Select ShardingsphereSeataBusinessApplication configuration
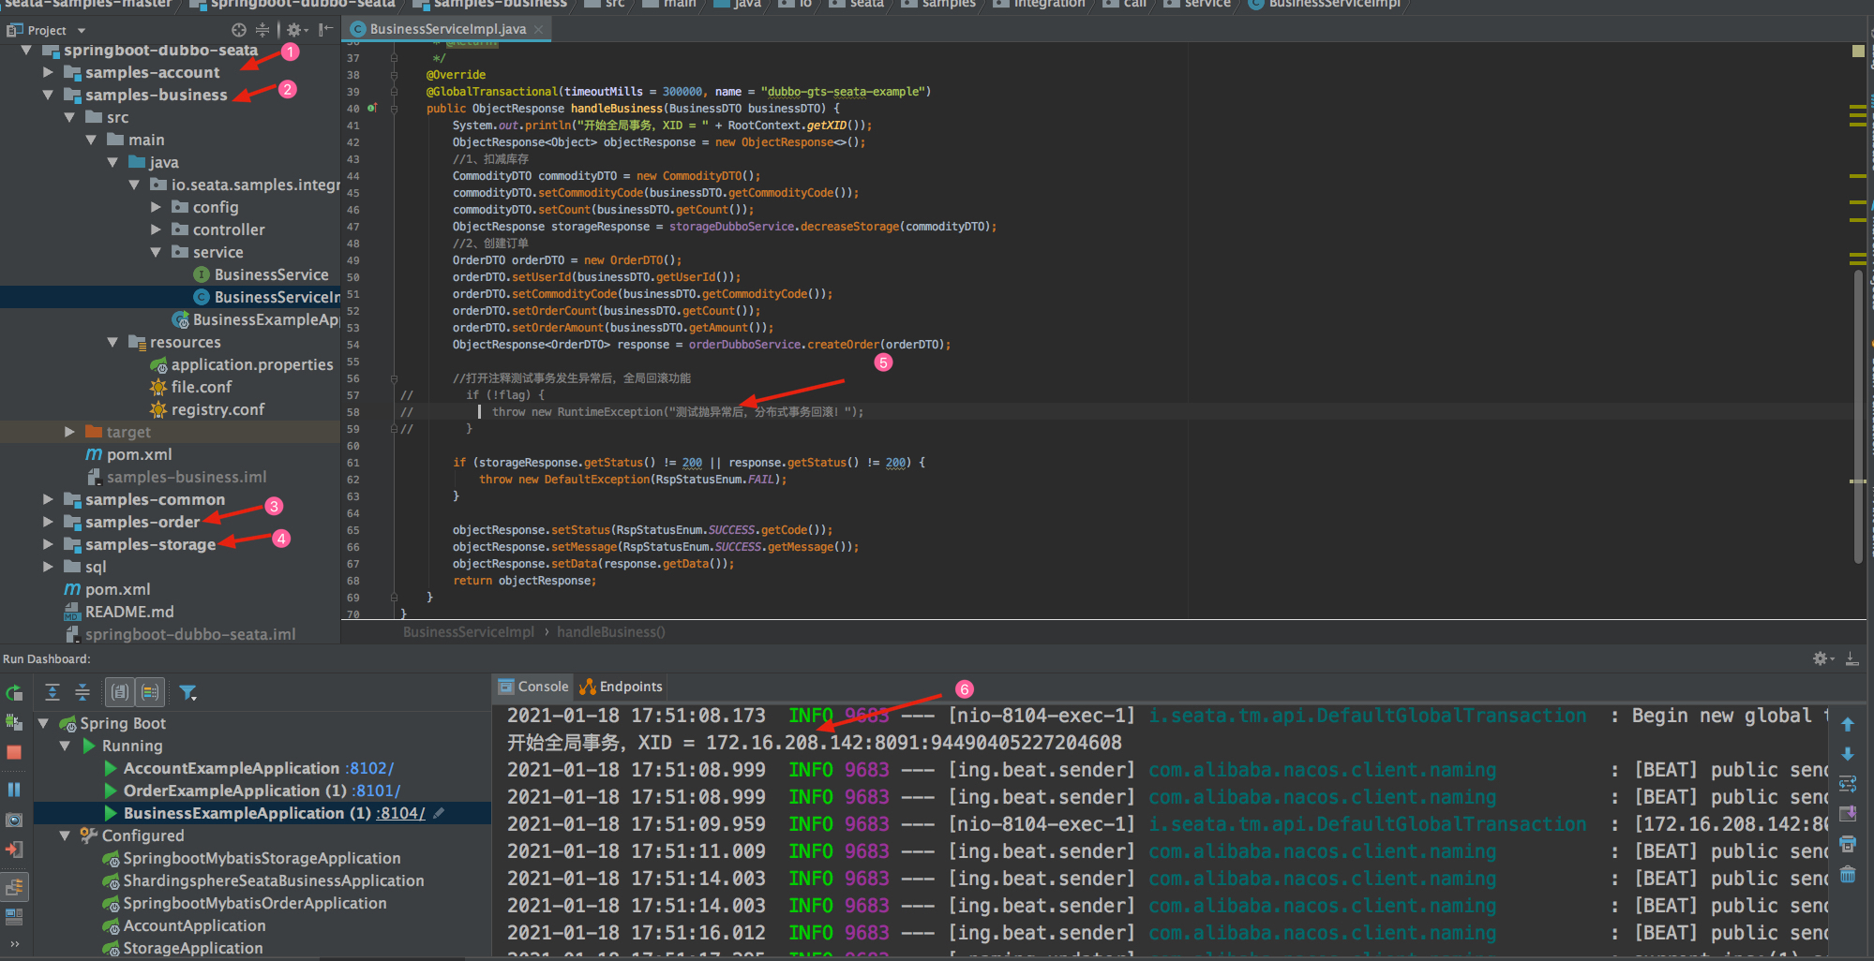 [x=263, y=880]
